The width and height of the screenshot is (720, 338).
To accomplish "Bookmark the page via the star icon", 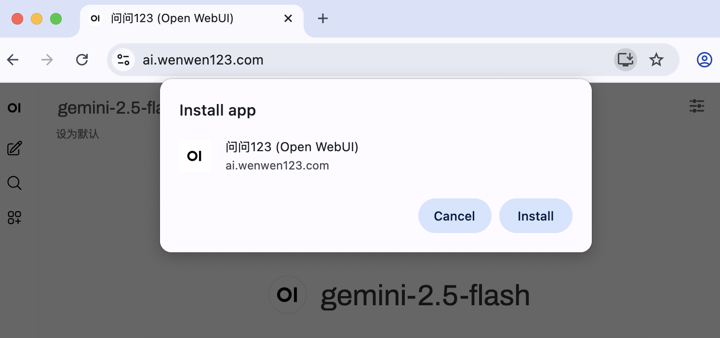I will pos(656,60).
